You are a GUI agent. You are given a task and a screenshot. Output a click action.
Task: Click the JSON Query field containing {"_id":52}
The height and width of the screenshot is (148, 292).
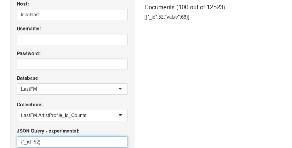72,142
